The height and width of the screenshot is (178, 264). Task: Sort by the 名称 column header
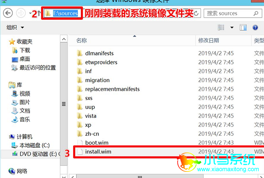(82, 40)
